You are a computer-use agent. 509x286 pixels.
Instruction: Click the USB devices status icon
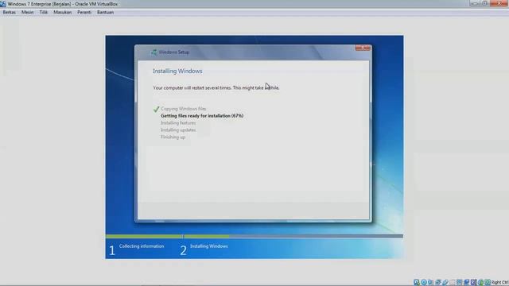tap(445, 283)
